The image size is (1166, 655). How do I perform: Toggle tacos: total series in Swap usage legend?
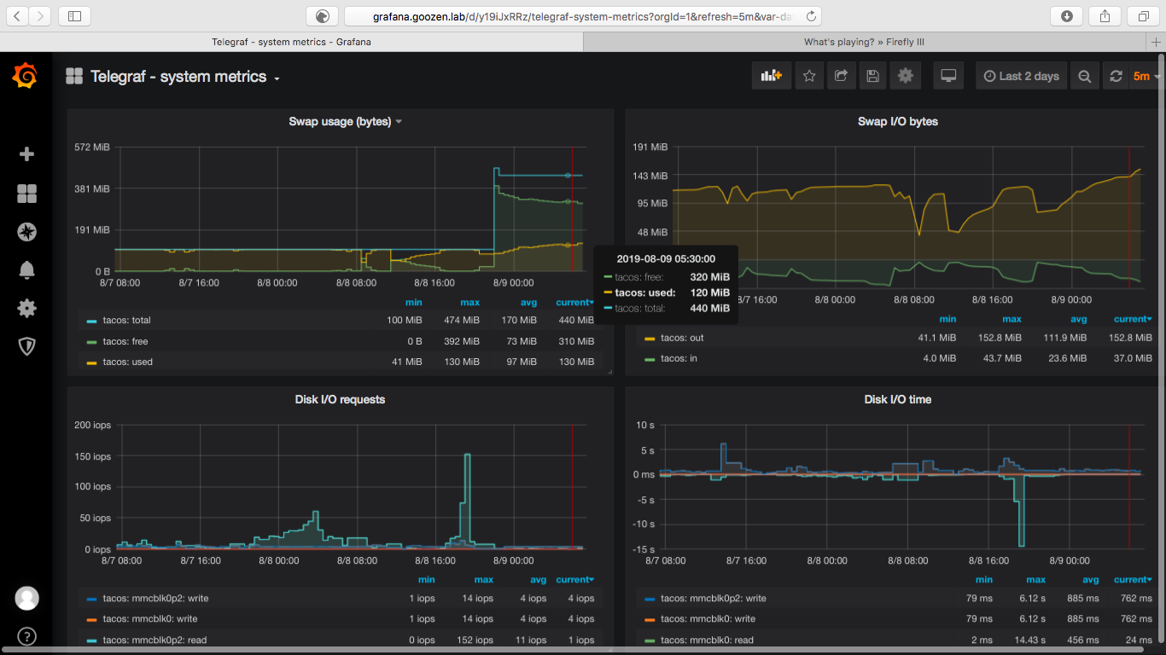click(126, 320)
